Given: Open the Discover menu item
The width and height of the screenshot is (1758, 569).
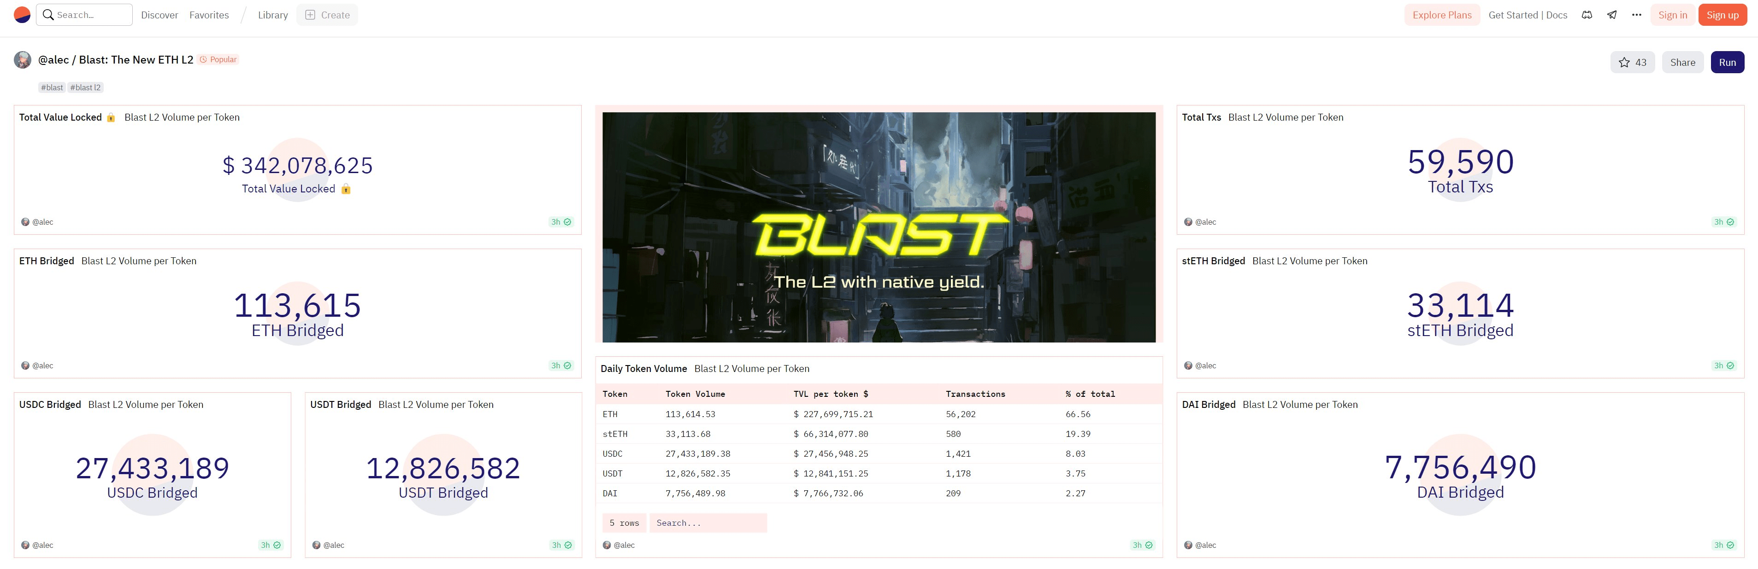Looking at the screenshot, I should (159, 14).
